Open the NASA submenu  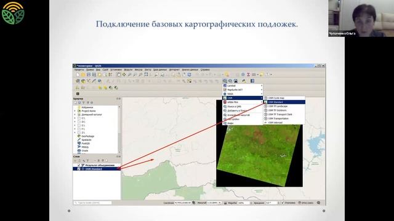click(x=243, y=94)
